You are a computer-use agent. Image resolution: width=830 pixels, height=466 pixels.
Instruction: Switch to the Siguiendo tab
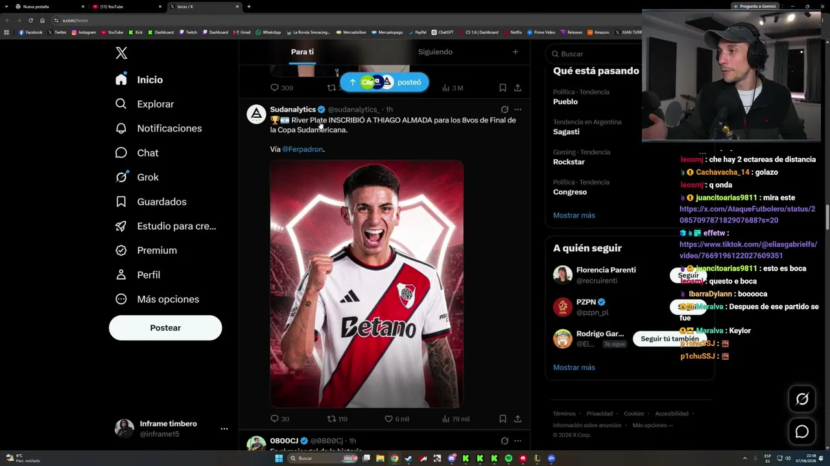[x=435, y=52]
